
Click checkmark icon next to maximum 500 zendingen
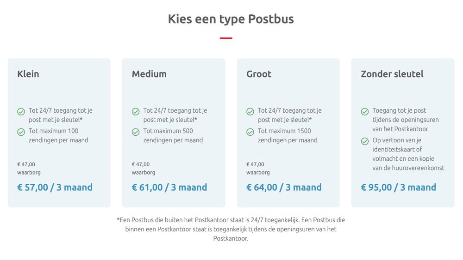click(136, 132)
